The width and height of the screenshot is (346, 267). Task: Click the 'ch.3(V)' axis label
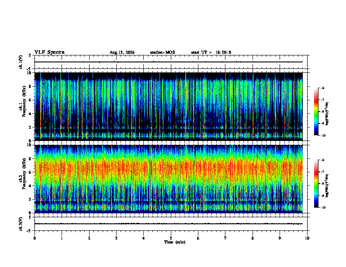pyautogui.click(x=21, y=224)
